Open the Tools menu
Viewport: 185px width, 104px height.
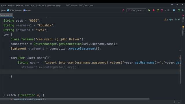coord(38,5)
